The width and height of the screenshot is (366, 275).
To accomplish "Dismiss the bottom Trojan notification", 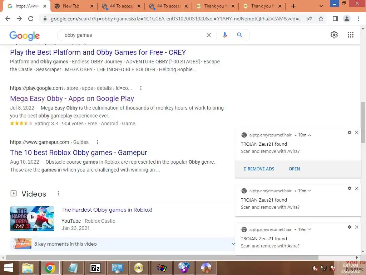I will coord(357,227).
